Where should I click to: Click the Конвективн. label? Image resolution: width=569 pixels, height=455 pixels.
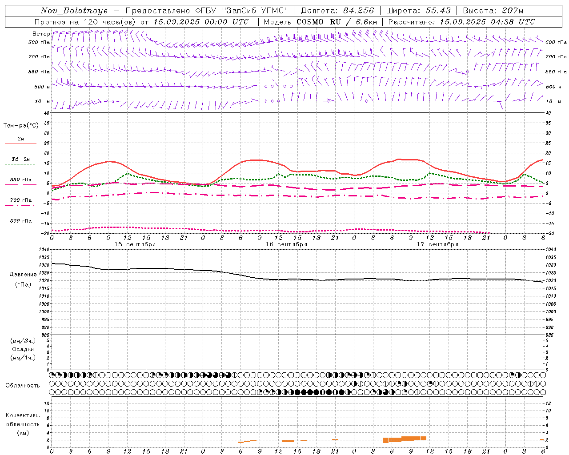tap(23, 415)
